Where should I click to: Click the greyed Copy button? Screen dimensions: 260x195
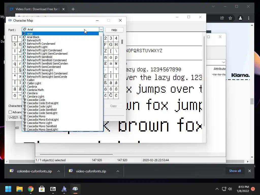coord(113,106)
